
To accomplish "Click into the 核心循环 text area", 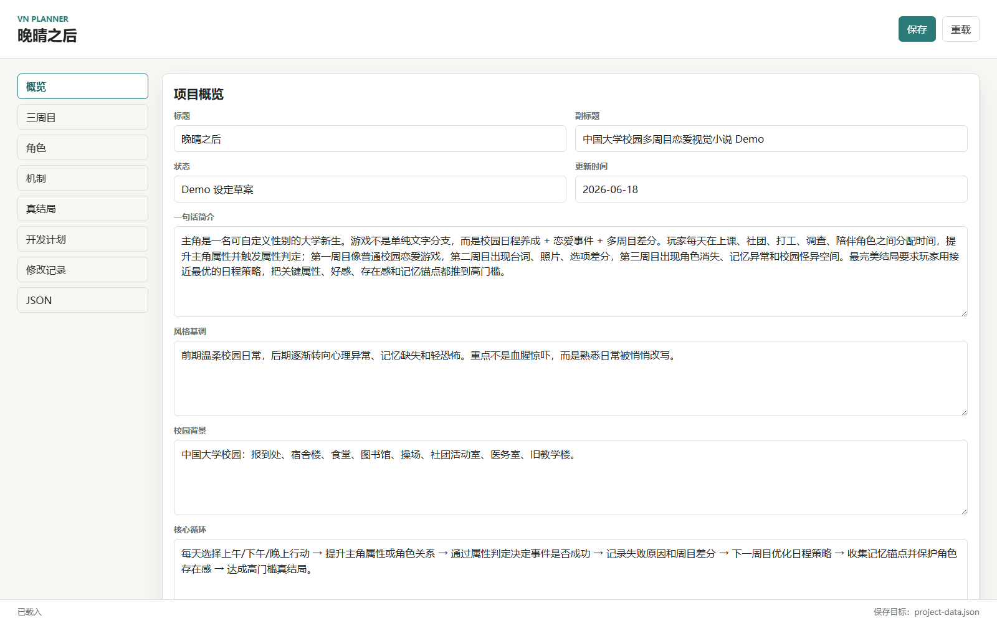I will click(571, 569).
